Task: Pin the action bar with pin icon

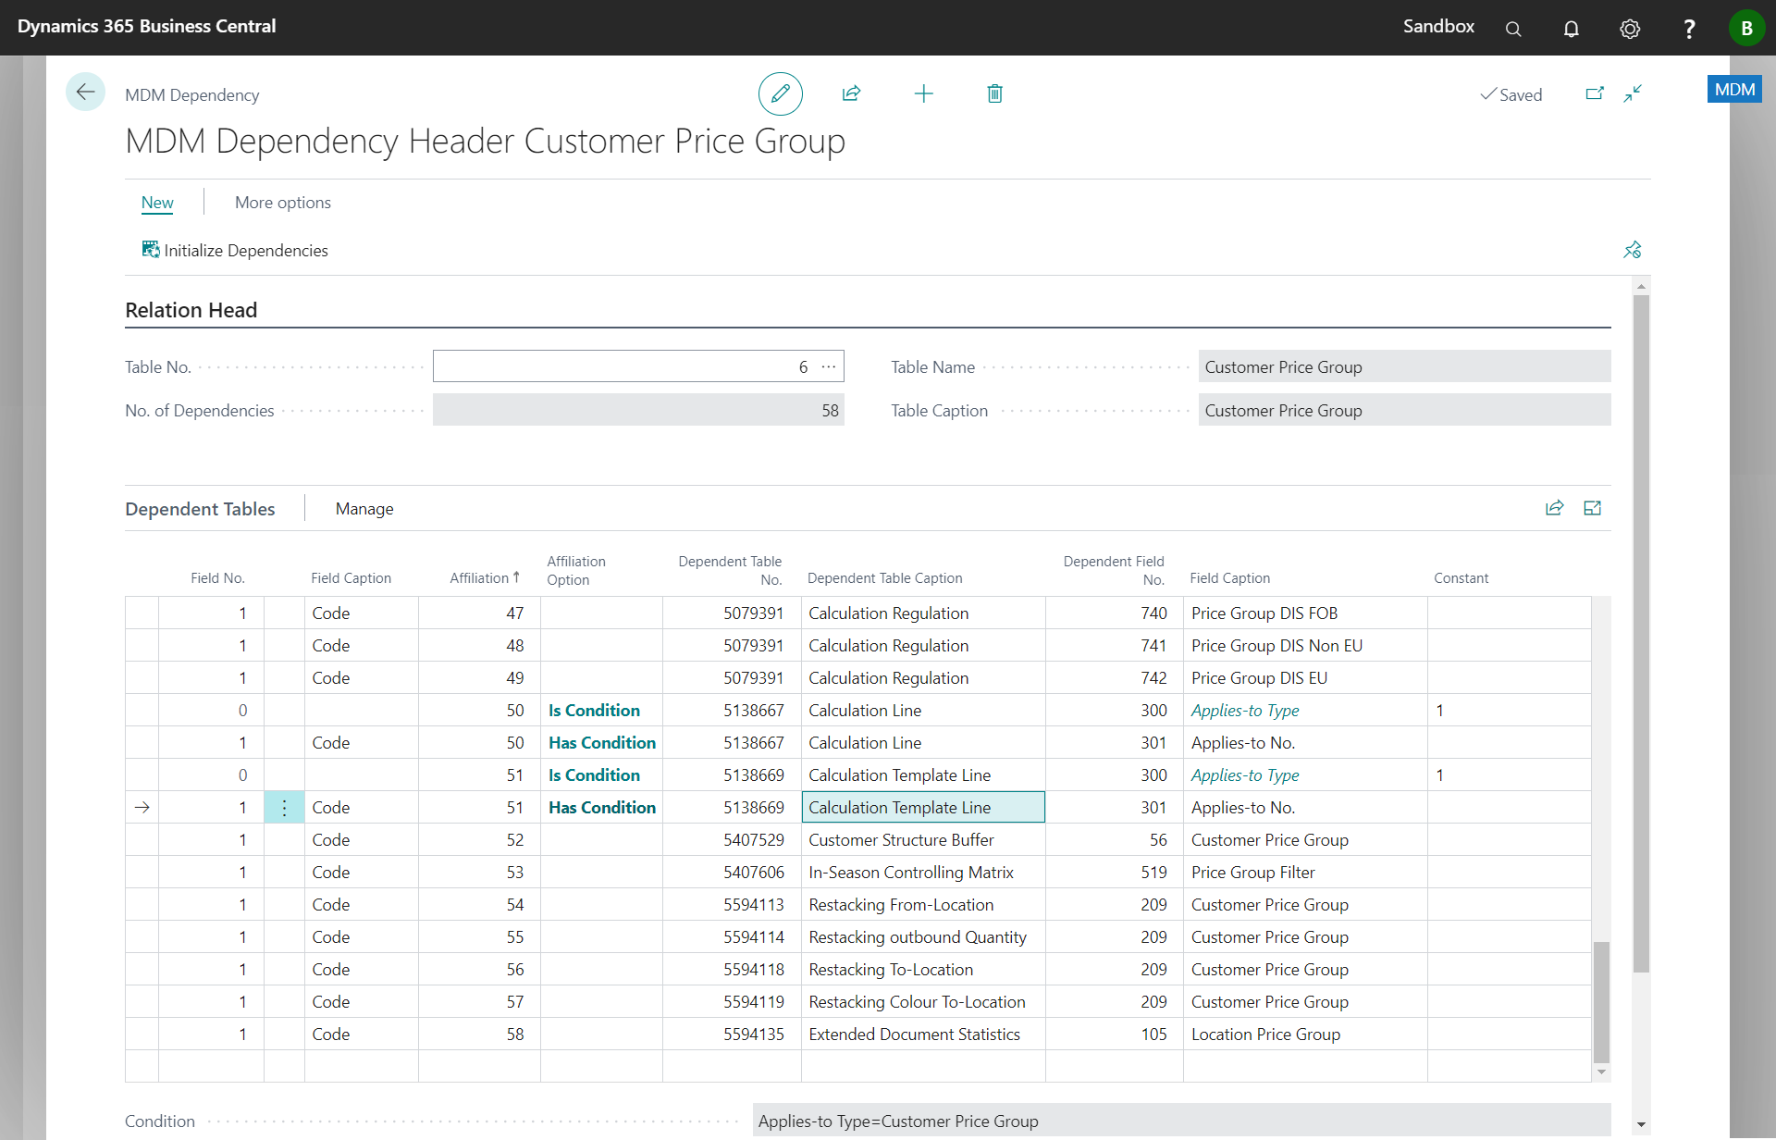Action: point(1632,250)
